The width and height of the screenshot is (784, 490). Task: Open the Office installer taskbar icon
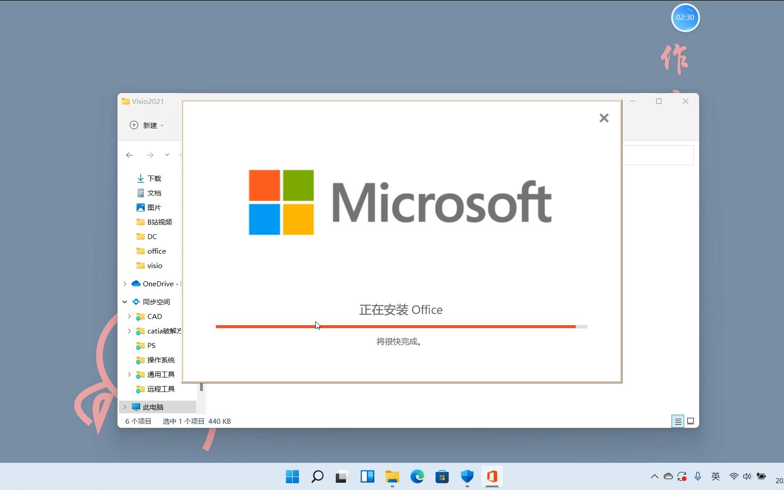pos(492,476)
